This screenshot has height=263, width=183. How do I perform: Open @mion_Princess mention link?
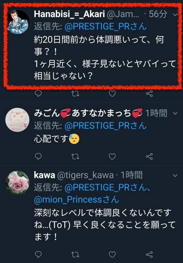(x=76, y=200)
